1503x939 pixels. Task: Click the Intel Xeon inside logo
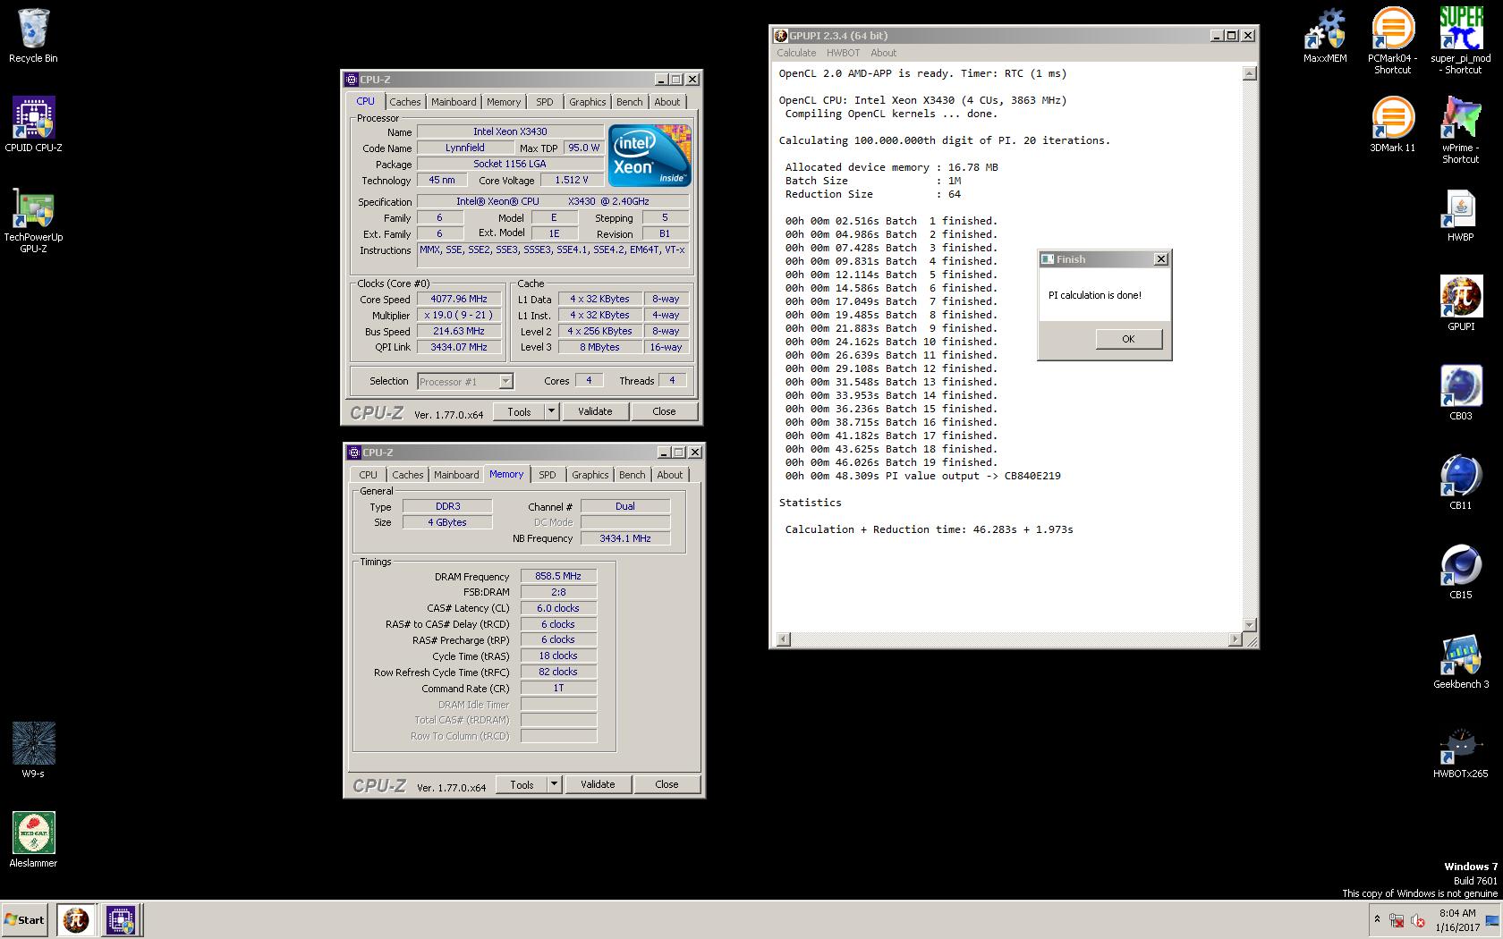(650, 156)
